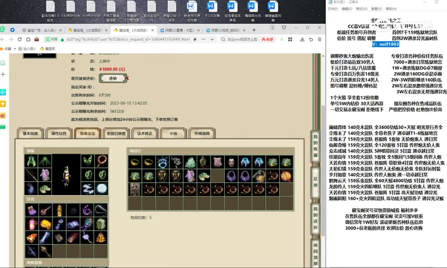
Task: Click character portrait in 装备 panel
Action: 66,175
